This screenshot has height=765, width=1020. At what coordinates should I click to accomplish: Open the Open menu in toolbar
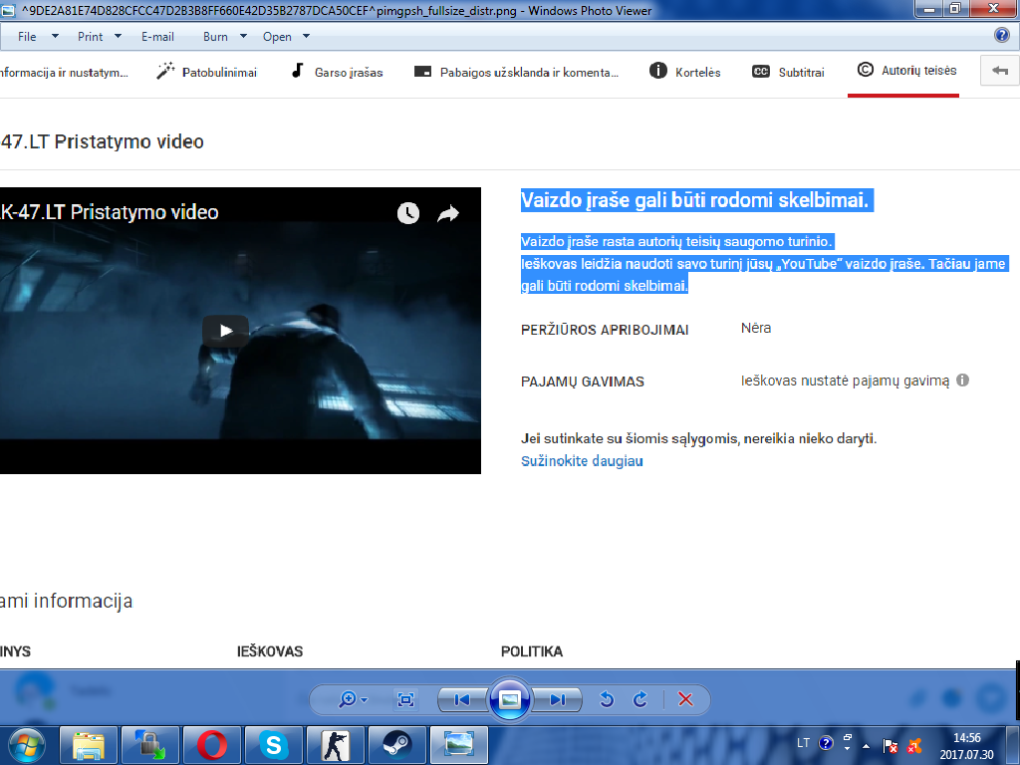click(285, 37)
